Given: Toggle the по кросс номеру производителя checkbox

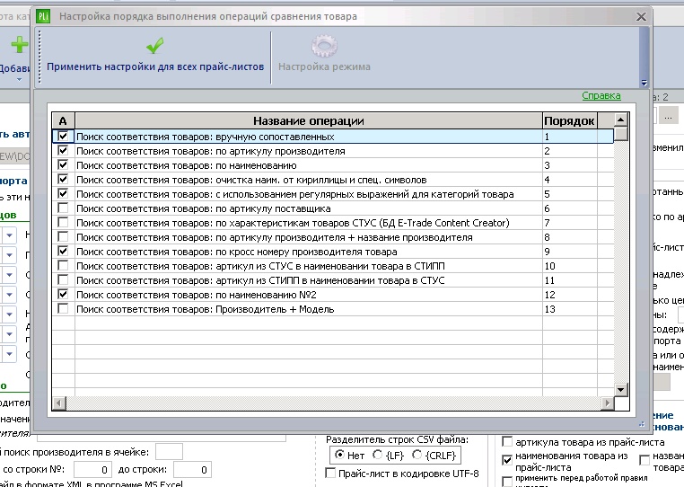Looking at the screenshot, I should tap(63, 252).
